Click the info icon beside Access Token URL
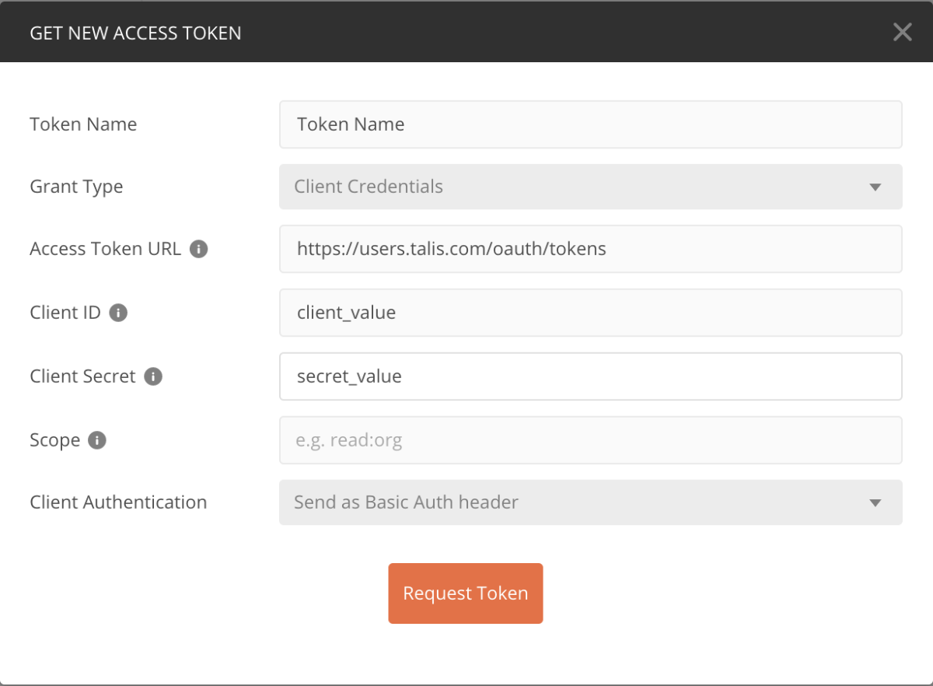Image resolution: width=933 pixels, height=686 pixels. (x=199, y=250)
